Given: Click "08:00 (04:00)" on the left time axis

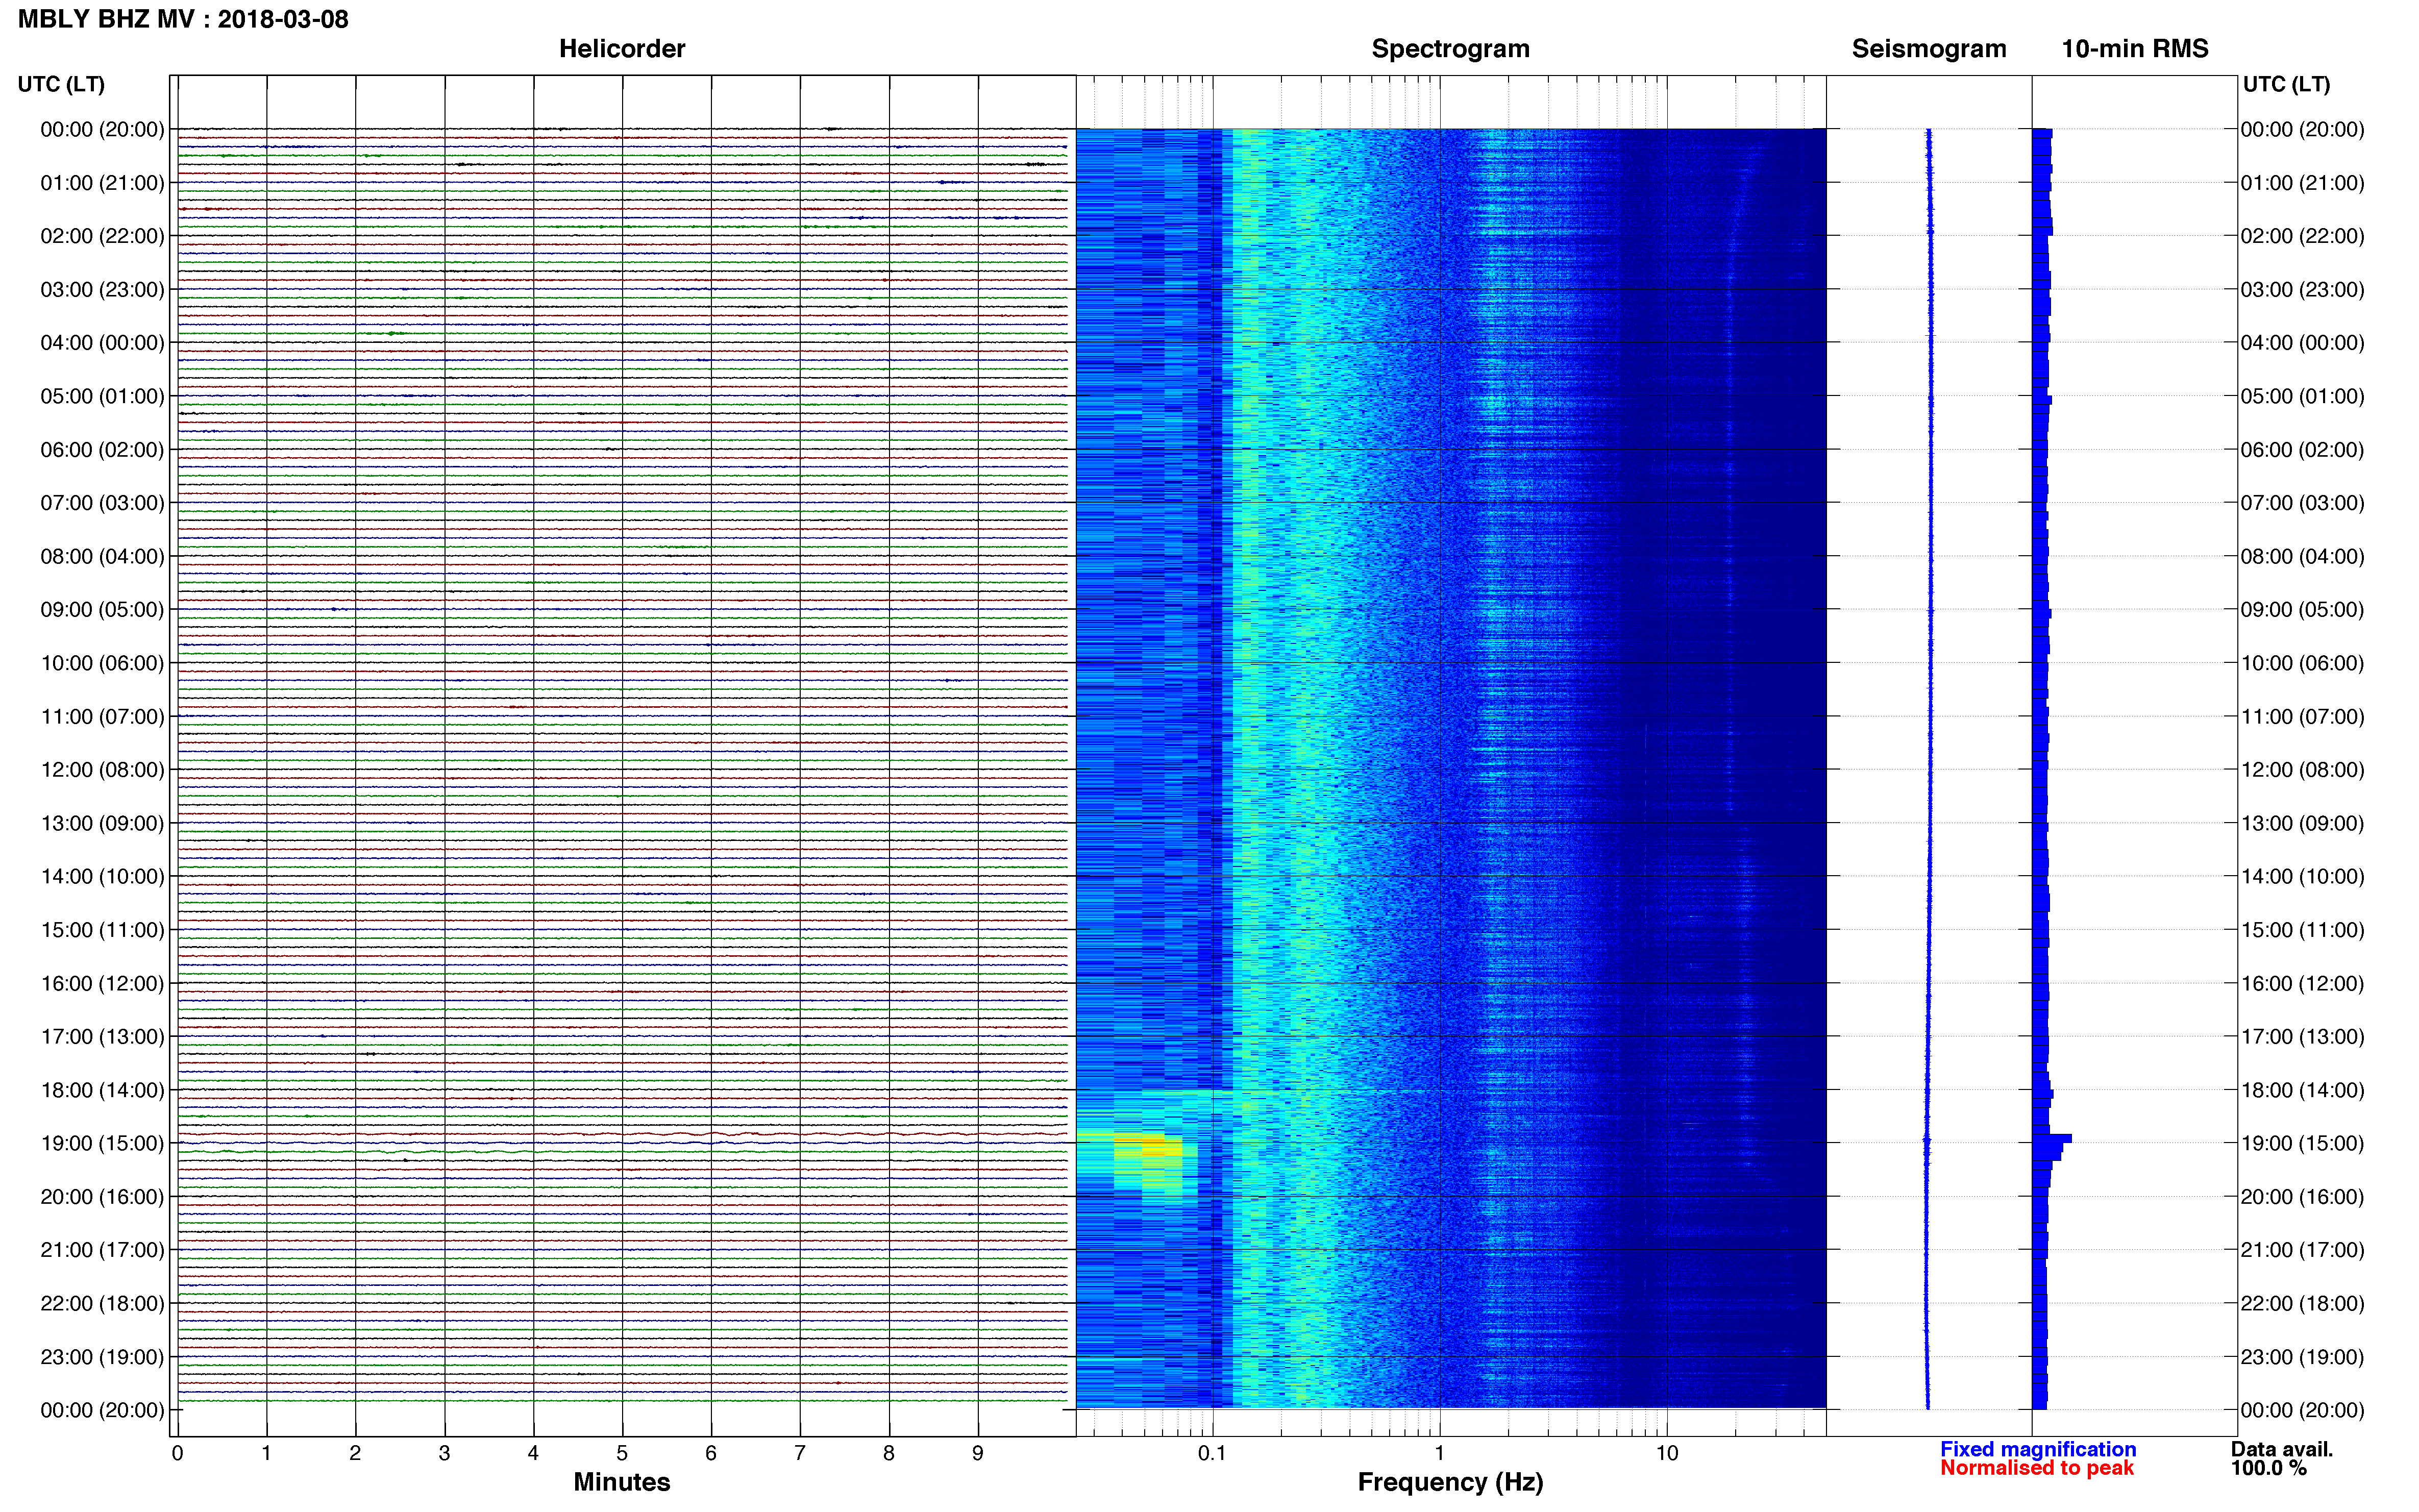Looking at the screenshot, I should pyautogui.click(x=102, y=556).
